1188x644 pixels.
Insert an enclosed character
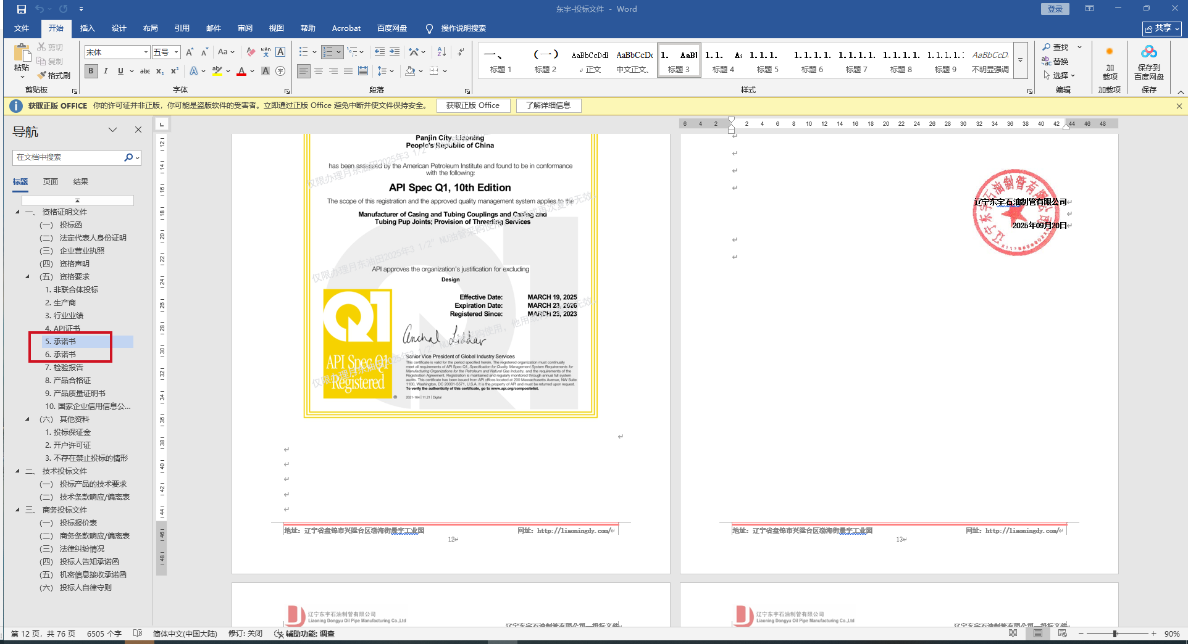(280, 71)
